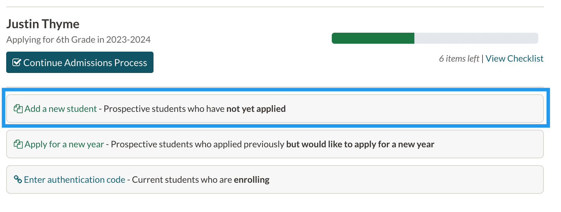The image size is (561, 212).
Task: Click the bold 'enrolling' text
Action: 252,180
